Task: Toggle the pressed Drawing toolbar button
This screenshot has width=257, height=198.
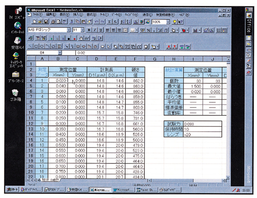Action: [x=147, y=22]
